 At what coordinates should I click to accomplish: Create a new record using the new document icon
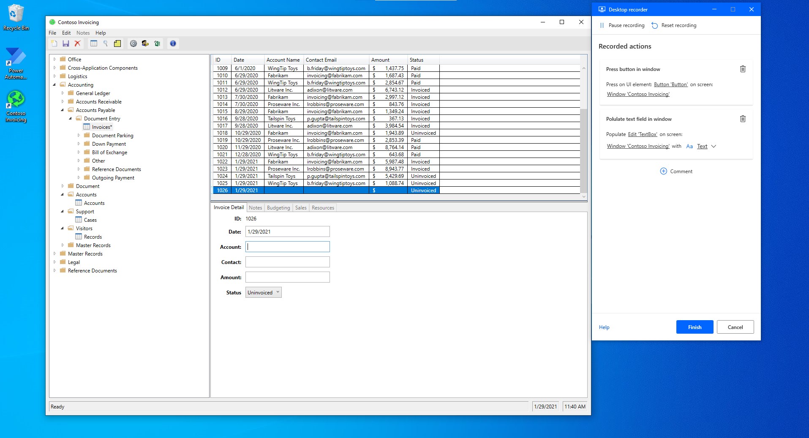pyautogui.click(x=54, y=43)
